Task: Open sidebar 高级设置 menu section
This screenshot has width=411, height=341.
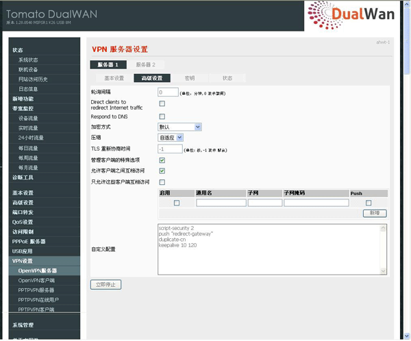Action: 23,203
